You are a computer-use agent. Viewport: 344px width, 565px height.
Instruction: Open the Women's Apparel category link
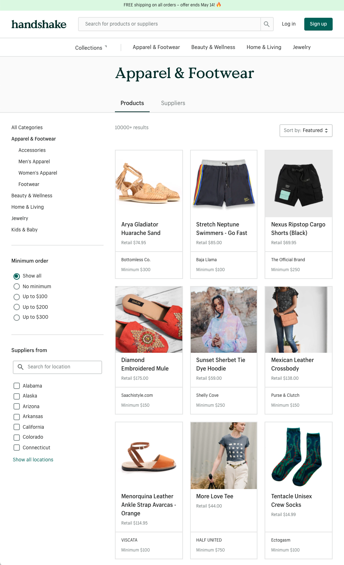pyautogui.click(x=38, y=173)
